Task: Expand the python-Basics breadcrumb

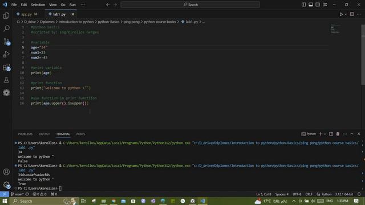Action: click(x=108, y=22)
